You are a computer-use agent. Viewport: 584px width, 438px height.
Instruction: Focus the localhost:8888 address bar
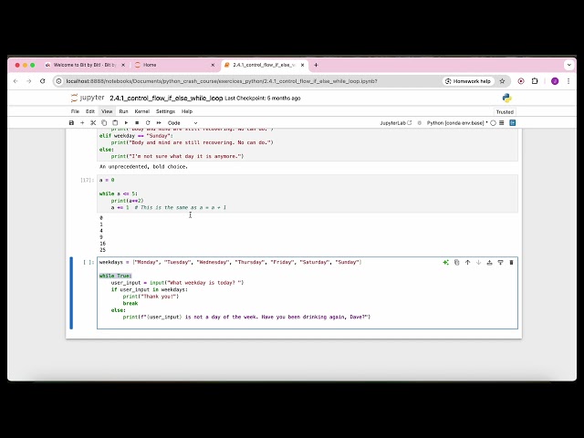pos(222,81)
